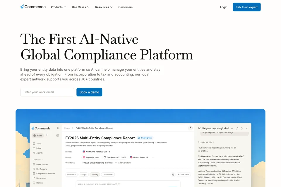Close the FY2026 group reporting kickoff panel
281x187 pixels.
pos(247,129)
